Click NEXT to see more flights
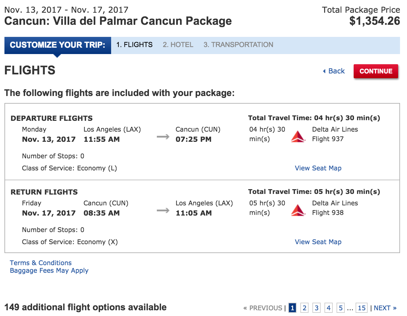Screen dimensions: 407x316 pos(383,308)
